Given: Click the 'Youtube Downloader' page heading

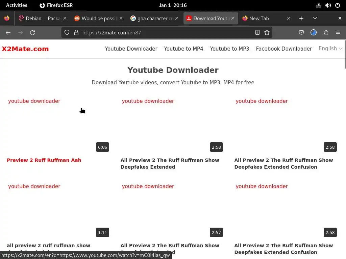Looking at the screenshot, I should click(173, 70).
